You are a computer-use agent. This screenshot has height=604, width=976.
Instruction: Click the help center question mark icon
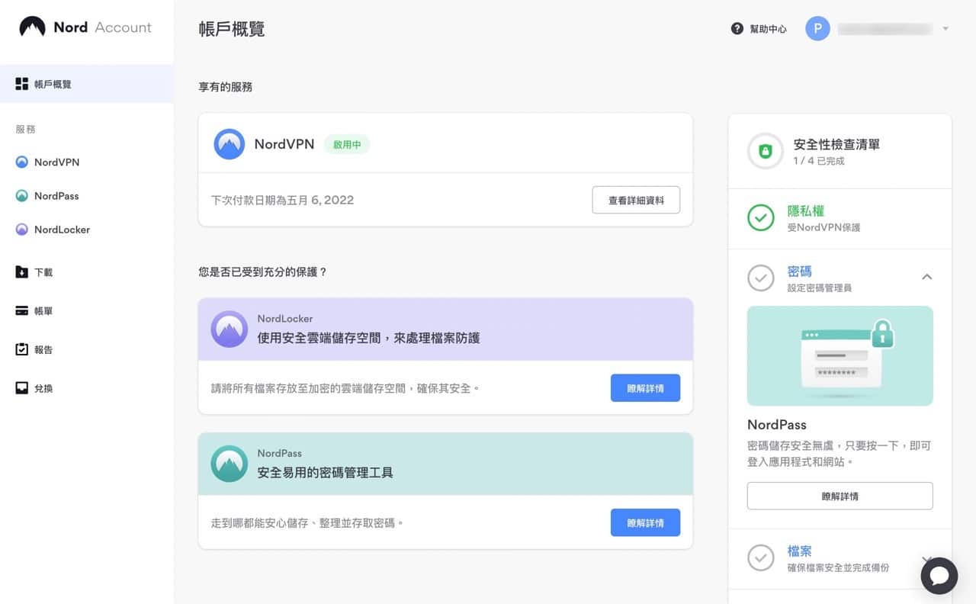pyautogui.click(x=737, y=28)
